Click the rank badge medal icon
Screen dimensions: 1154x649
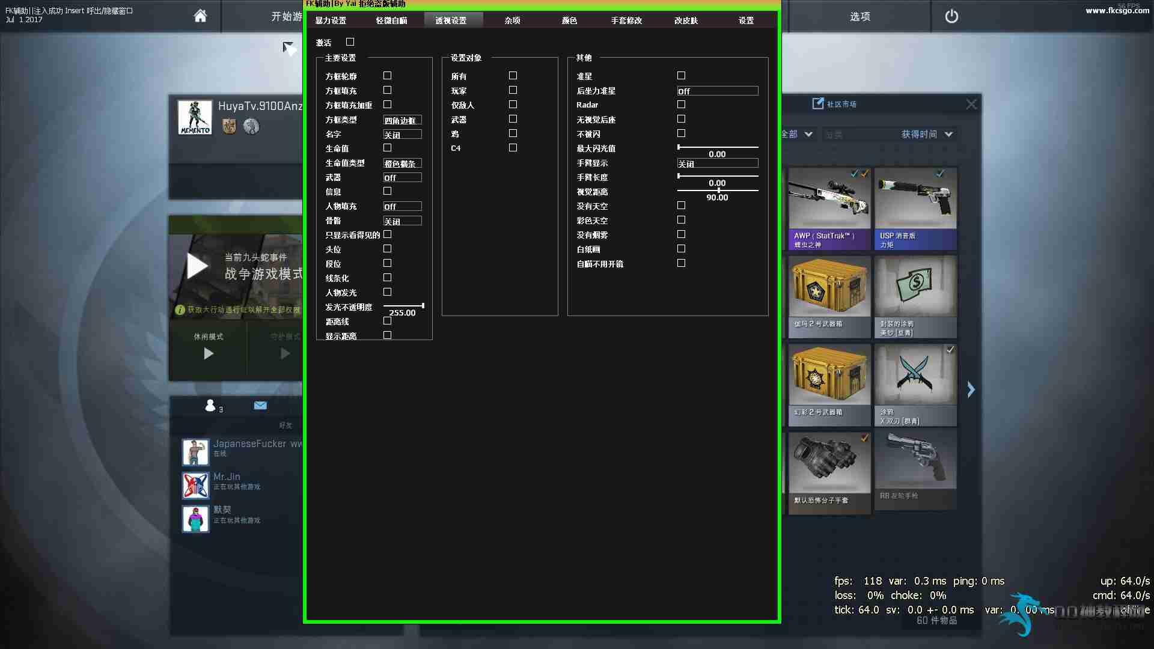point(229,126)
